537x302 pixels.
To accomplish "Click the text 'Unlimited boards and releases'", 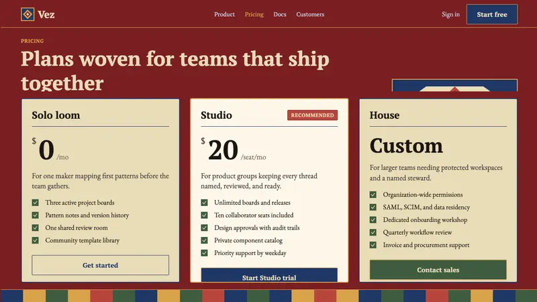I will point(252,203).
